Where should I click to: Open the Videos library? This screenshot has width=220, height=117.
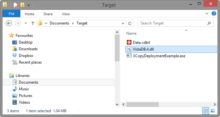pos(25,102)
